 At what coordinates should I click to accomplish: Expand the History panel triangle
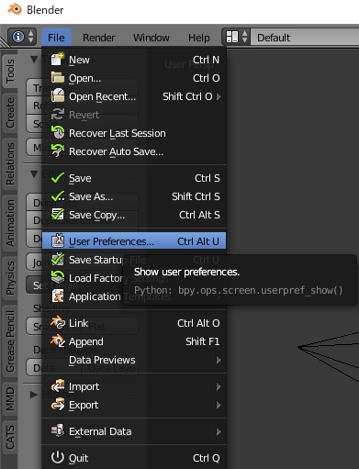34,395
